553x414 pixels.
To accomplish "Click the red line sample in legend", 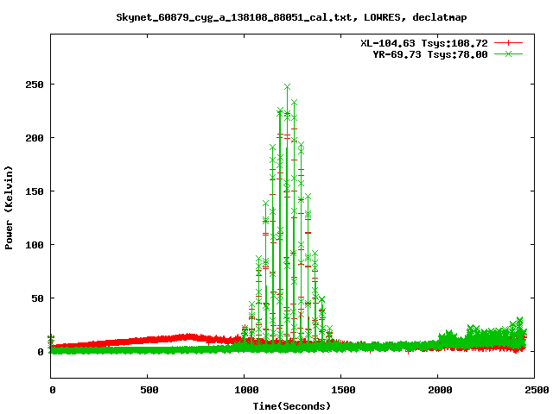I will [x=508, y=43].
